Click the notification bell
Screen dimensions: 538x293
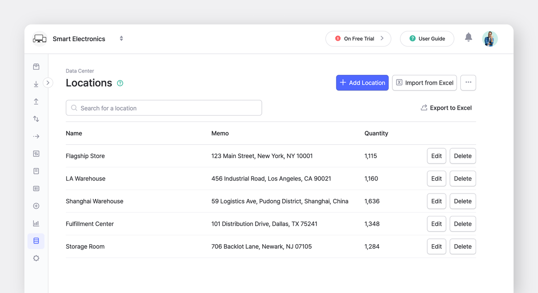click(x=469, y=39)
